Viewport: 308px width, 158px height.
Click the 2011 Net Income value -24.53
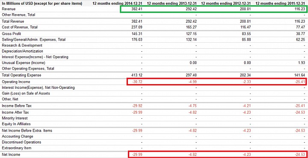point(300,155)
